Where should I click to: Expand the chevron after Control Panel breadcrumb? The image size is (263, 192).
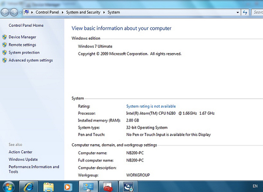click(x=63, y=12)
